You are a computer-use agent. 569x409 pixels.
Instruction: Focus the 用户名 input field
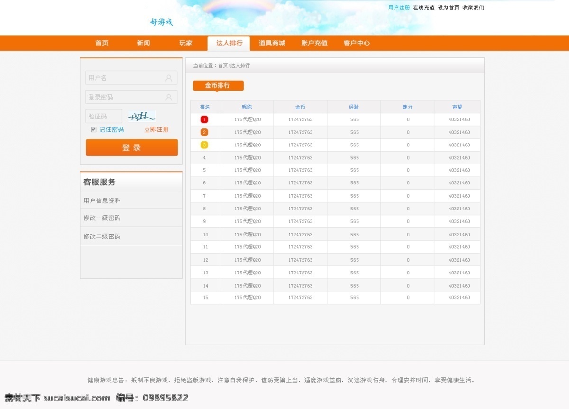click(131, 78)
